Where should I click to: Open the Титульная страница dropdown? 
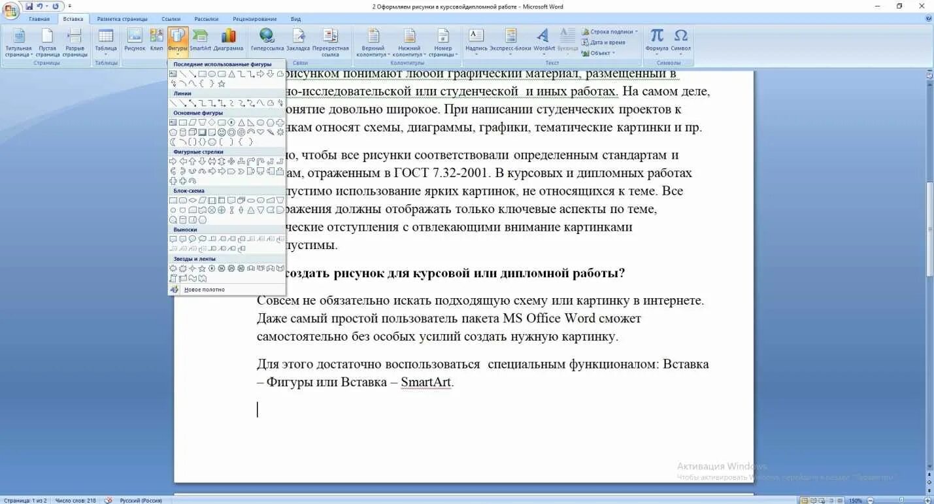pos(18,42)
